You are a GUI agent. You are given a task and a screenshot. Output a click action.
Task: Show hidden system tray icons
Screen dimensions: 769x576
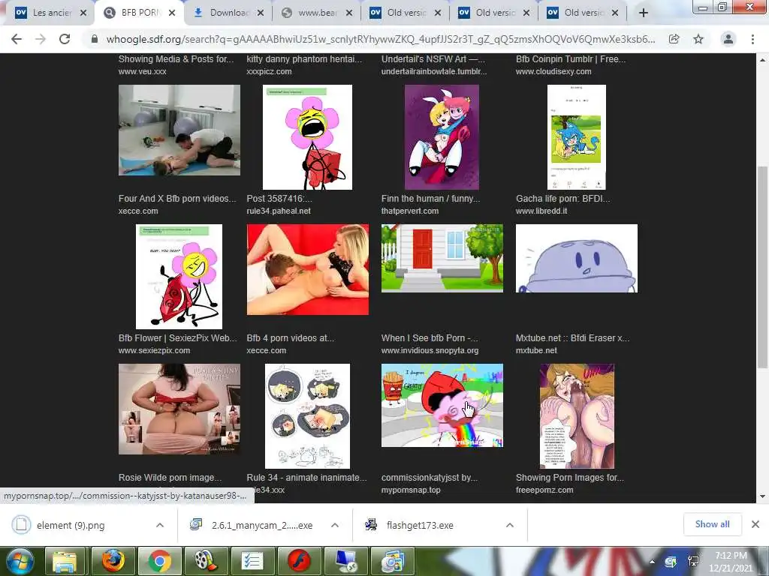[x=652, y=562]
